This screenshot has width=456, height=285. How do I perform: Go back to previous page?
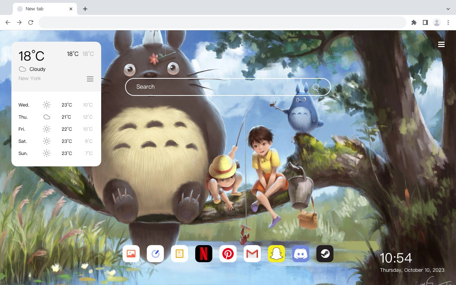pos(8,22)
